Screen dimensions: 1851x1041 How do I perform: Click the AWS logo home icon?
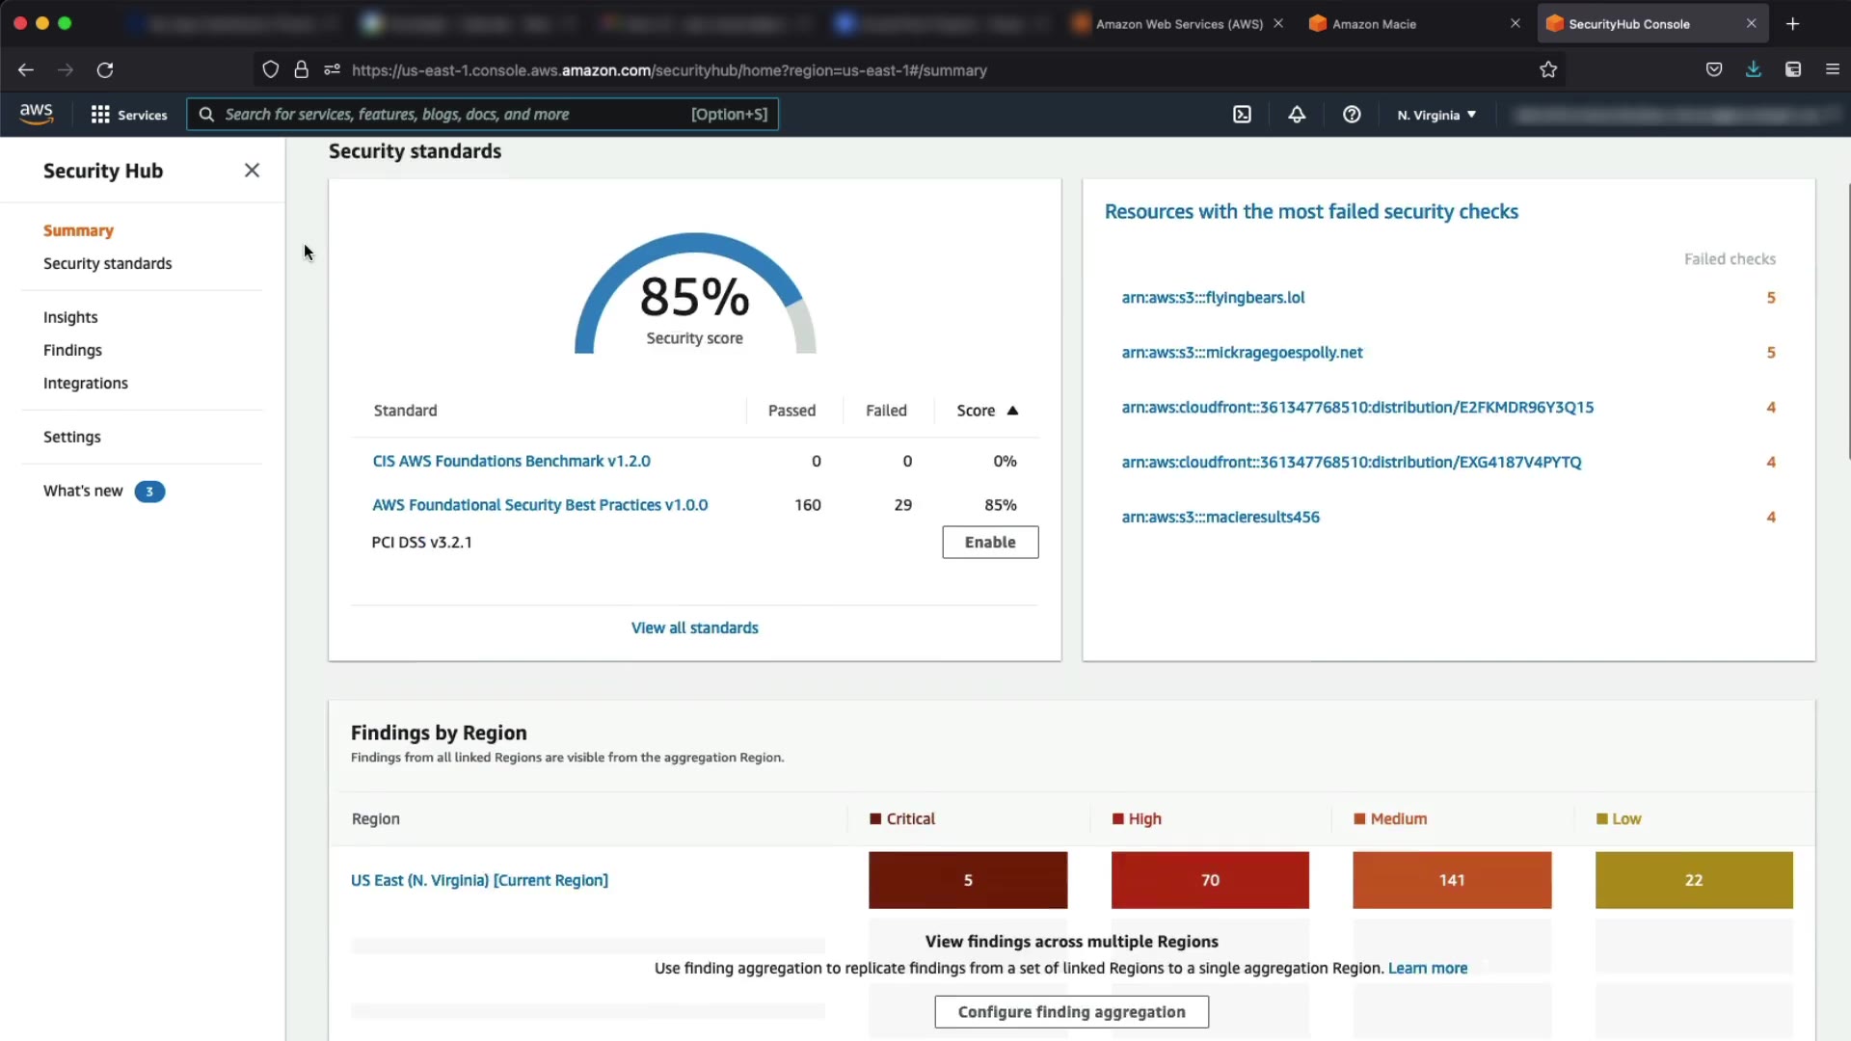[x=37, y=114]
